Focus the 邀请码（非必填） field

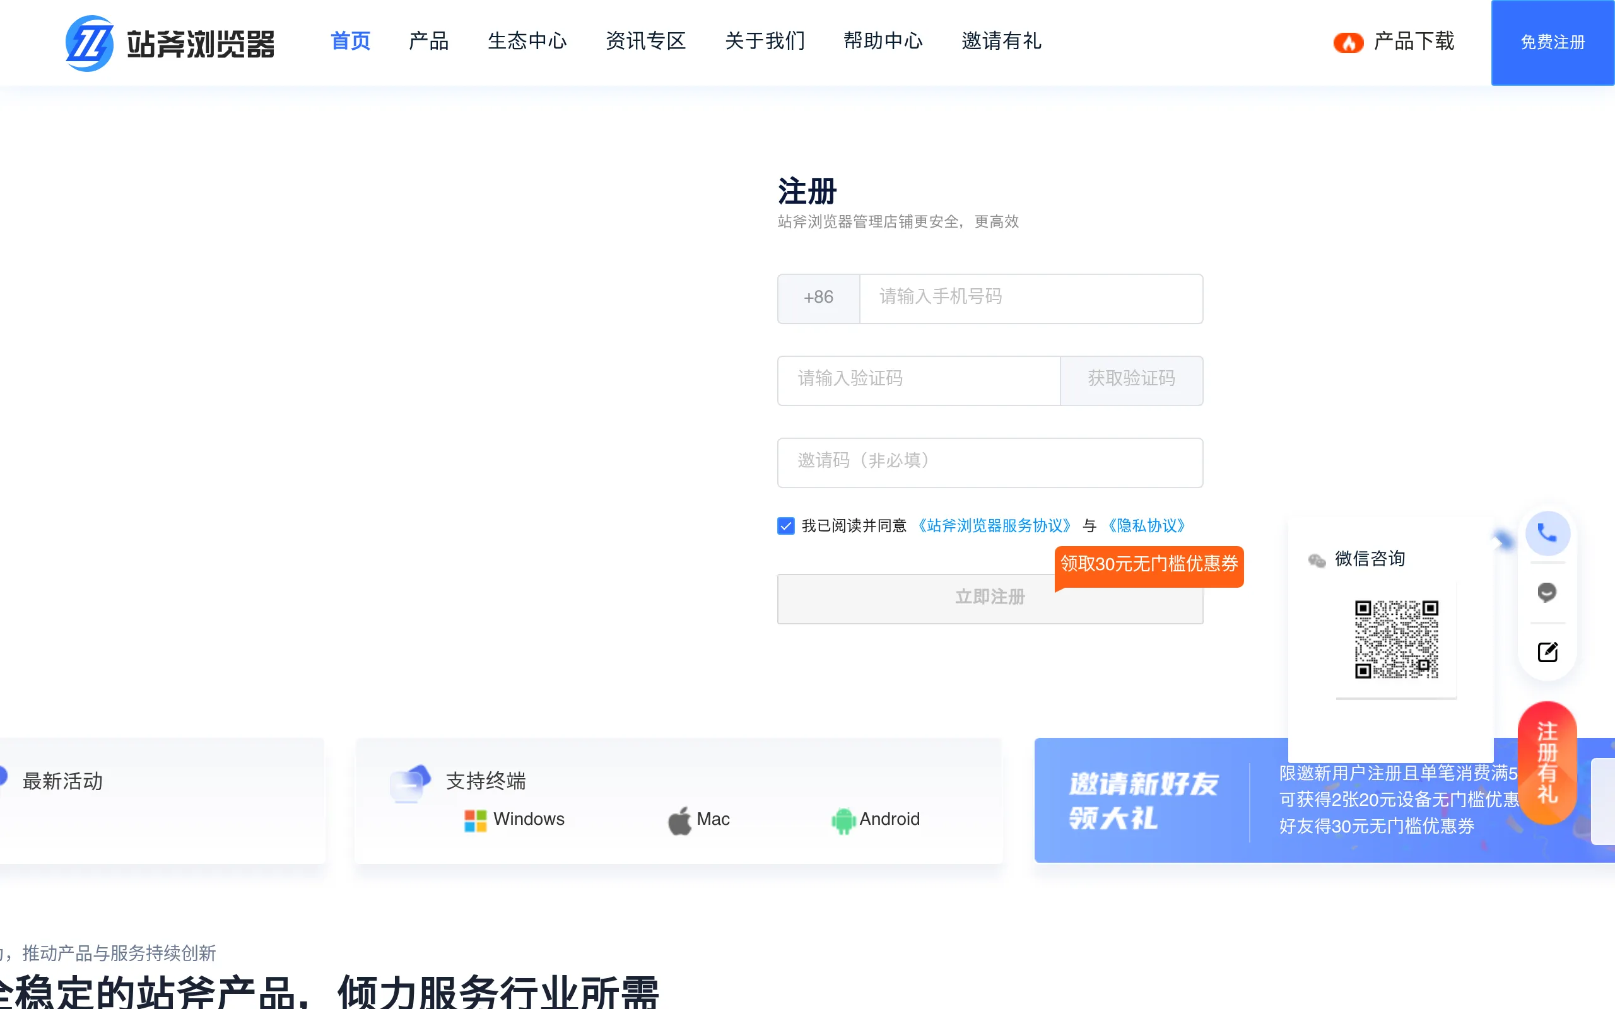tap(990, 462)
